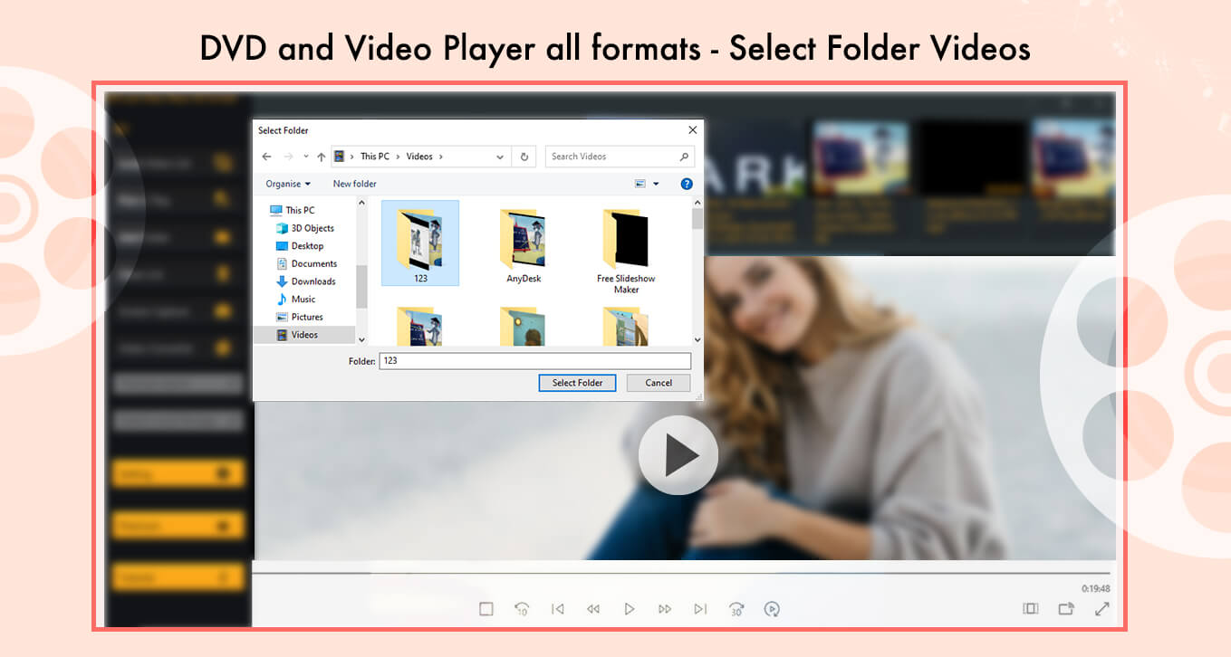Cancel the Select Folder dialog
This screenshot has height=657, width=1231.
659,383
